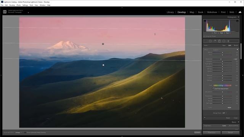The image size is (244, 137).
Task: Click the right panel vertical scrollbar
Action: point(241,51)
